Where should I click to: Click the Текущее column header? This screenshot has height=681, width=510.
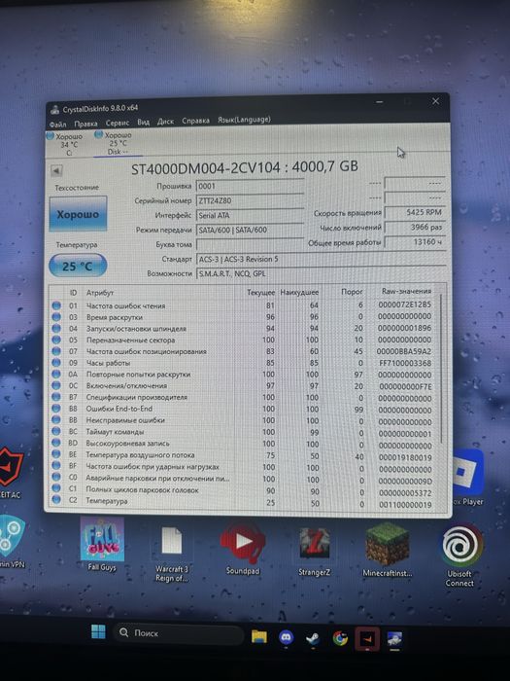coord(260,292)
